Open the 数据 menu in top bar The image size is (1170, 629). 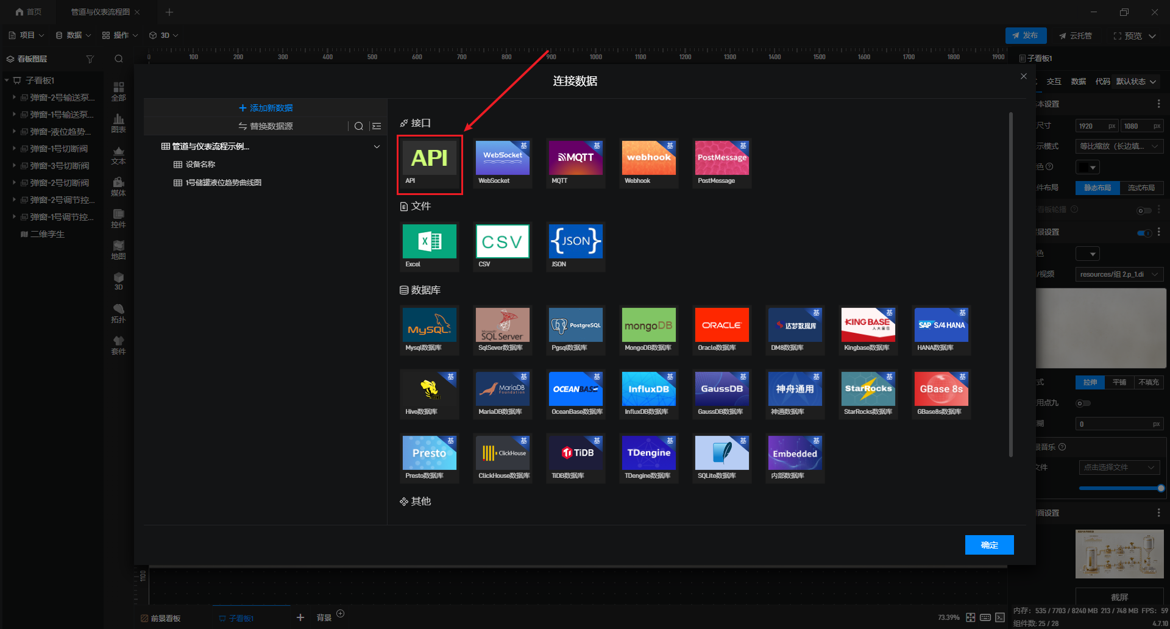tap(73, 35)
